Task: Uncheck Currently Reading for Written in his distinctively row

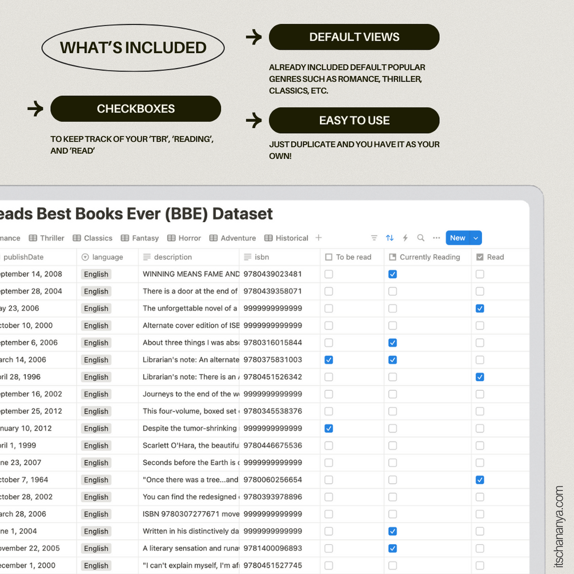Action: point(392,531)
